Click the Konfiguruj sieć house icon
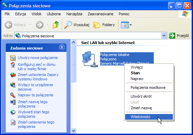193x135 pixels. point(13,65)
